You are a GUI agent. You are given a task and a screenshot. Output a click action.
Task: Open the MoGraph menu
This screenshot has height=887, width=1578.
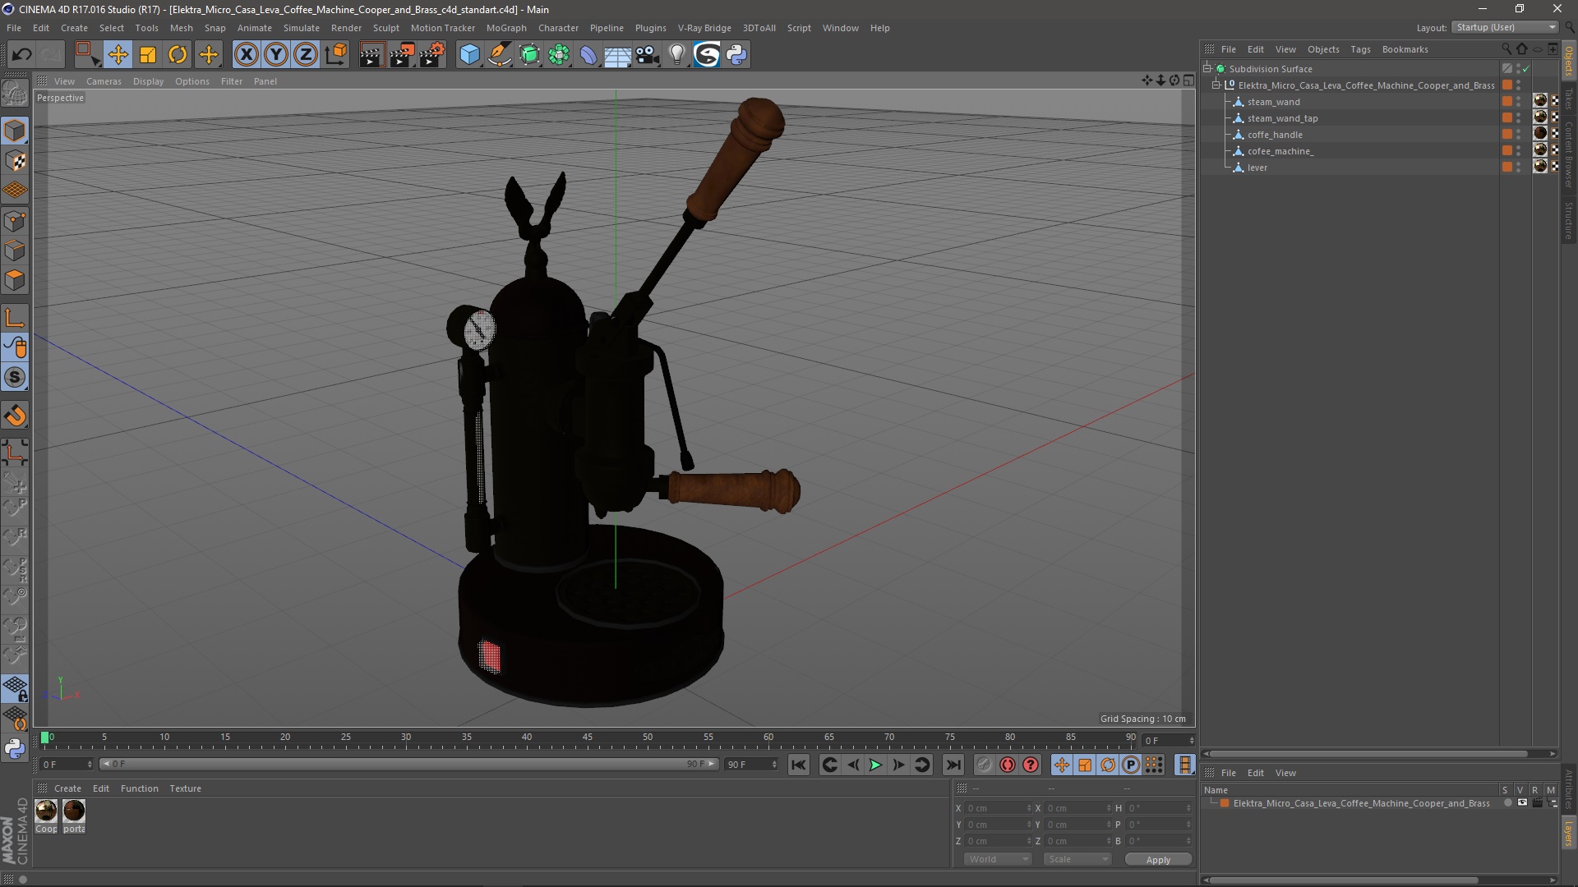pos(505,28)
